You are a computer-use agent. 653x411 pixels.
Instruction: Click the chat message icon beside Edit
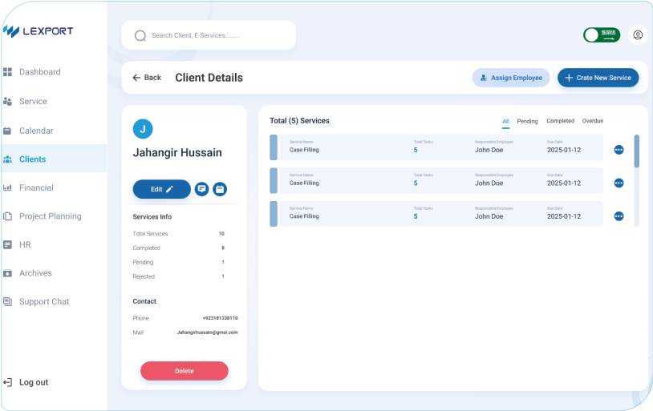point(202,189)
